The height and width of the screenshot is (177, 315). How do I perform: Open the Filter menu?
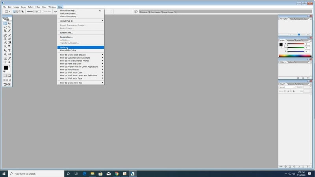[x=38, y=7]
